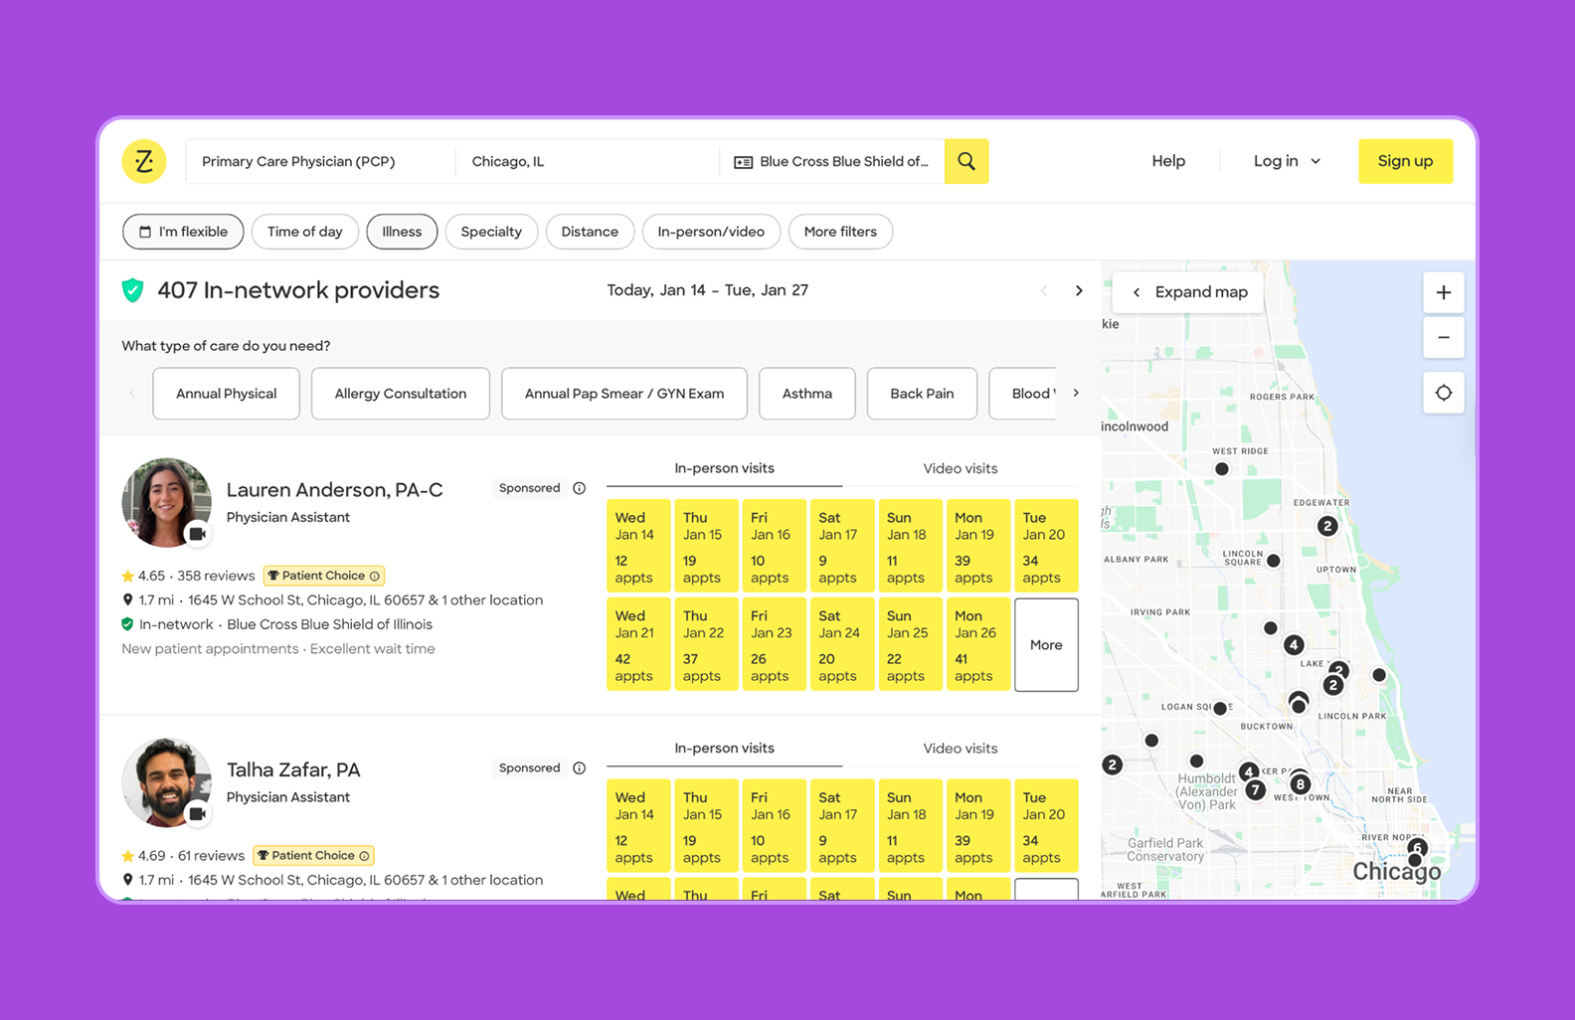This screenshot has width=1575, height=1020.
Task: Switch to Video visits tab for Talha Zafar
Action: coord(960,749)
